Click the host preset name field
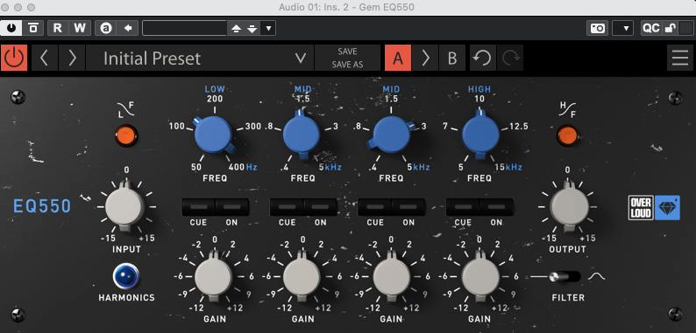Screen dimensions: 696x333 185,28
